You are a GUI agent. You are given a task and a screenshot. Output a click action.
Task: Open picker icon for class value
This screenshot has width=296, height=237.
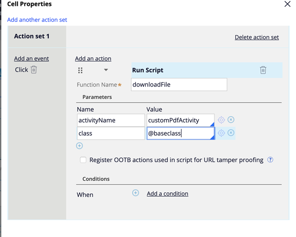click(221, 133)
